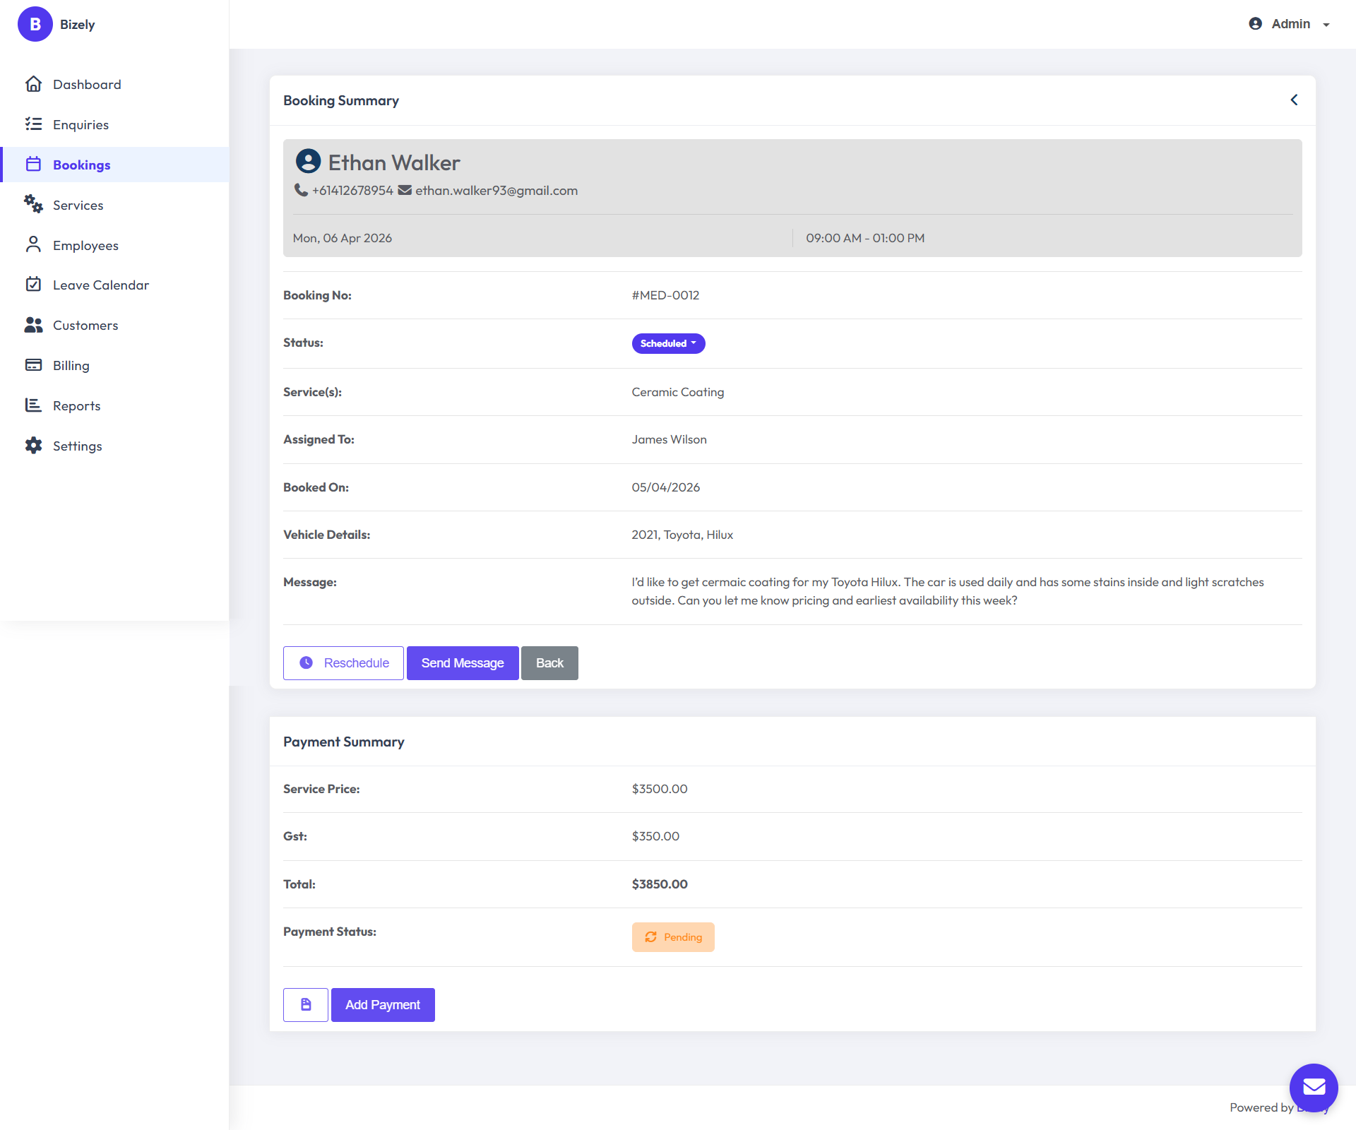This screenshot has height=1130, width=1356.
Task: Click the Bookings calendar icon
Action: pyautogui.click(x=33, y=165)
